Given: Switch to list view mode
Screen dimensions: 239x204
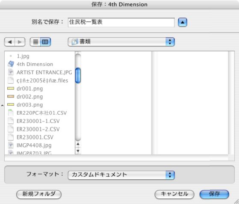Looking at the screenshot, I should [x=35, y=42].
